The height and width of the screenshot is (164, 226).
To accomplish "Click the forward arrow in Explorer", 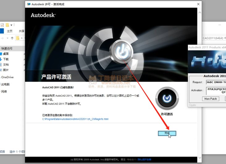I will 2,38.
